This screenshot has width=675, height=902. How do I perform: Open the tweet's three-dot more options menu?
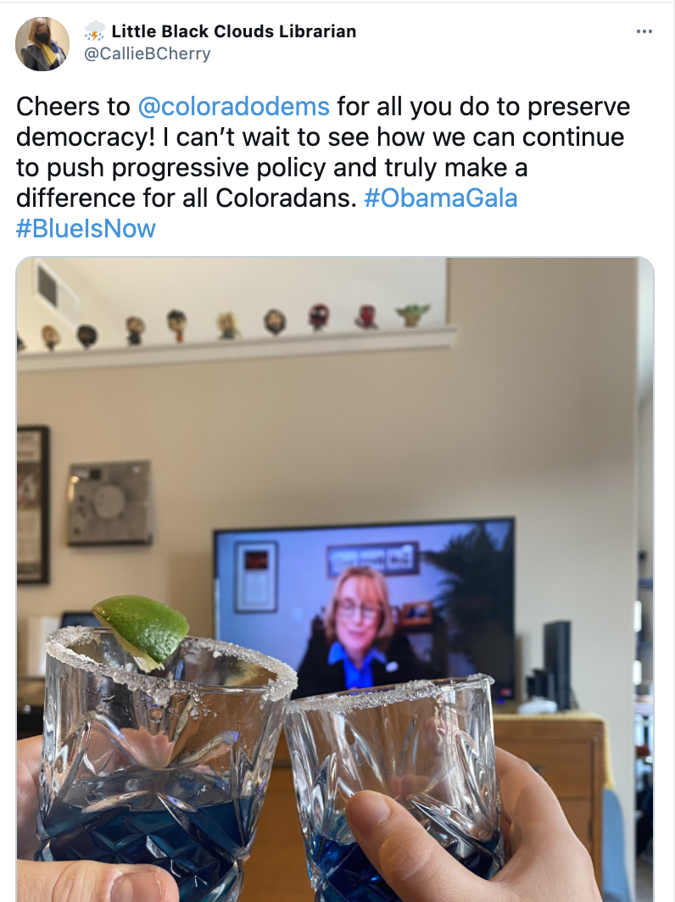click(644, 31)
